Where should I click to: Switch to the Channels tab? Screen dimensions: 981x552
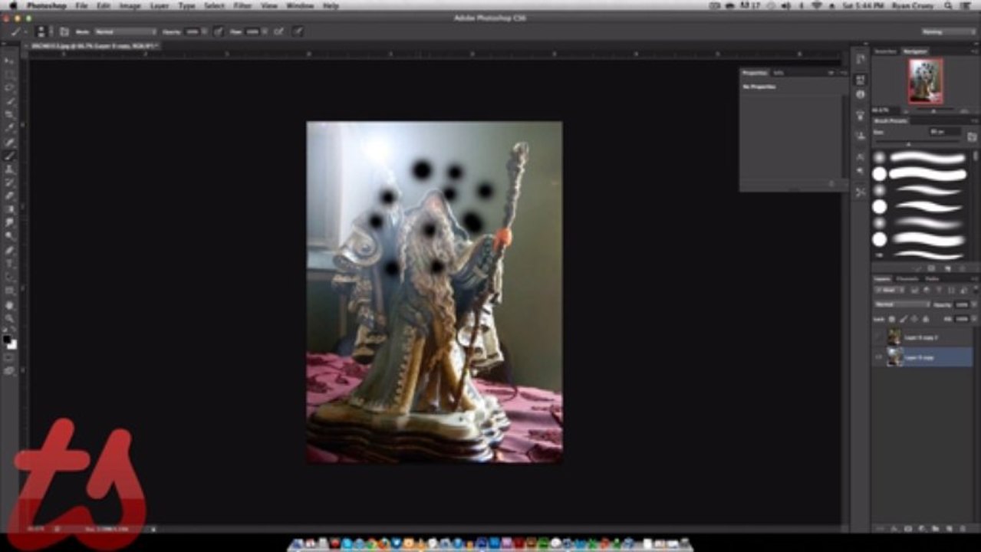[x=907, y=278]
